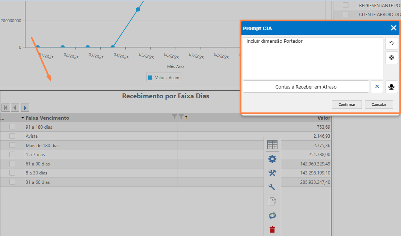
Task: Click the red trash delete icon
Action: click(272, 229)
